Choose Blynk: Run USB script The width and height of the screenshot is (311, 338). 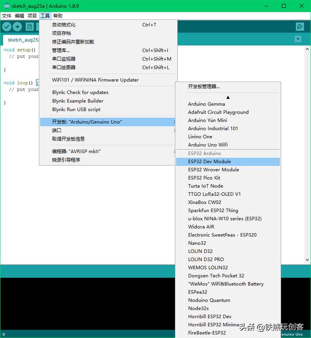[x=108, y=109]
